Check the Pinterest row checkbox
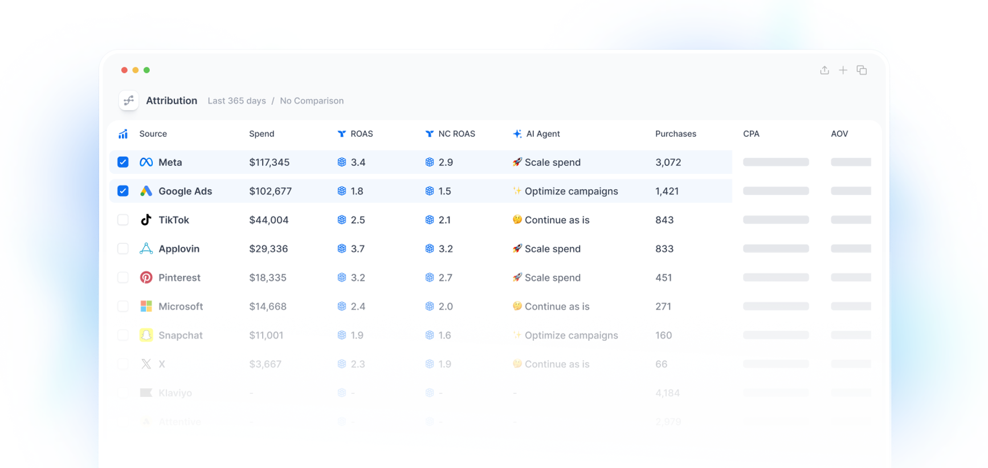 click(x=123, y=278)
